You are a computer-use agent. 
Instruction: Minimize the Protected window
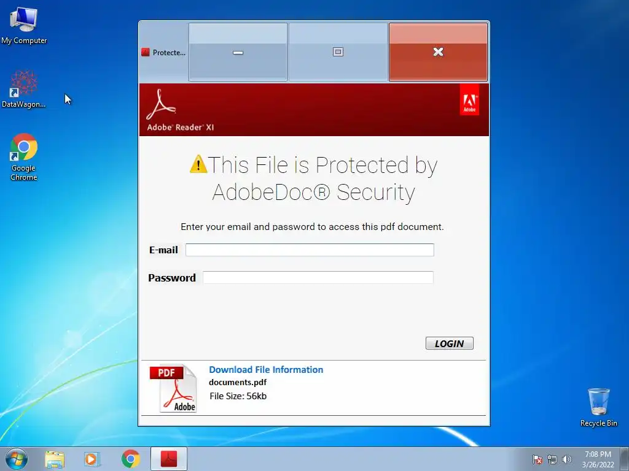click(x=238, y=52)
